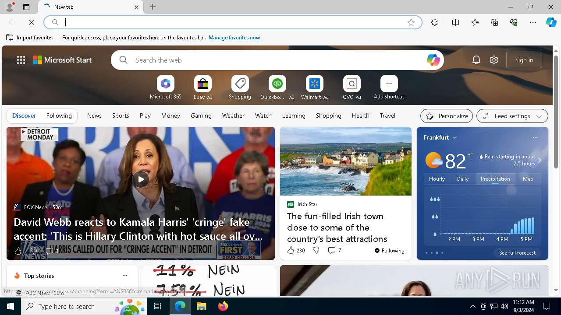
Task: Open File Explorer from the taskbar
Action: click(x=201, y=306)
